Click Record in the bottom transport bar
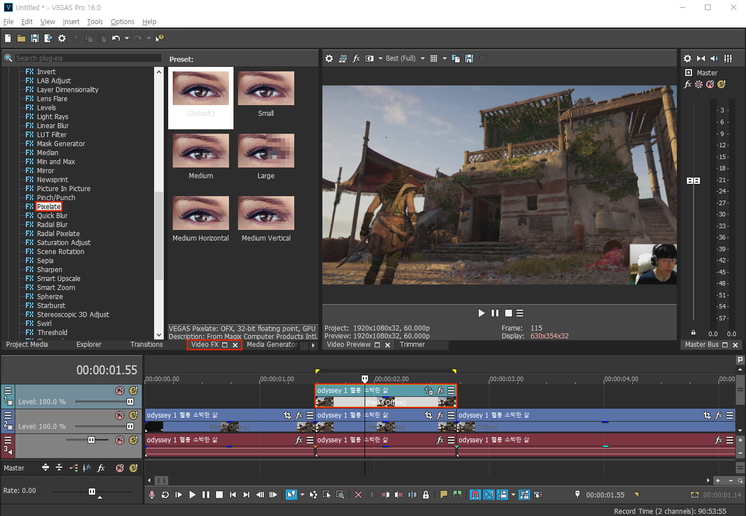The image size is (746, 516). (152, 495)
